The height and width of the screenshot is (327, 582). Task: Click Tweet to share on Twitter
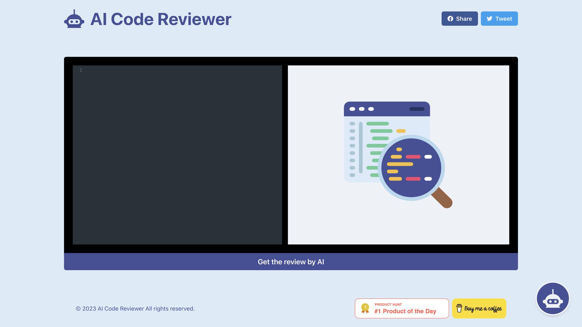click(499, 18)
